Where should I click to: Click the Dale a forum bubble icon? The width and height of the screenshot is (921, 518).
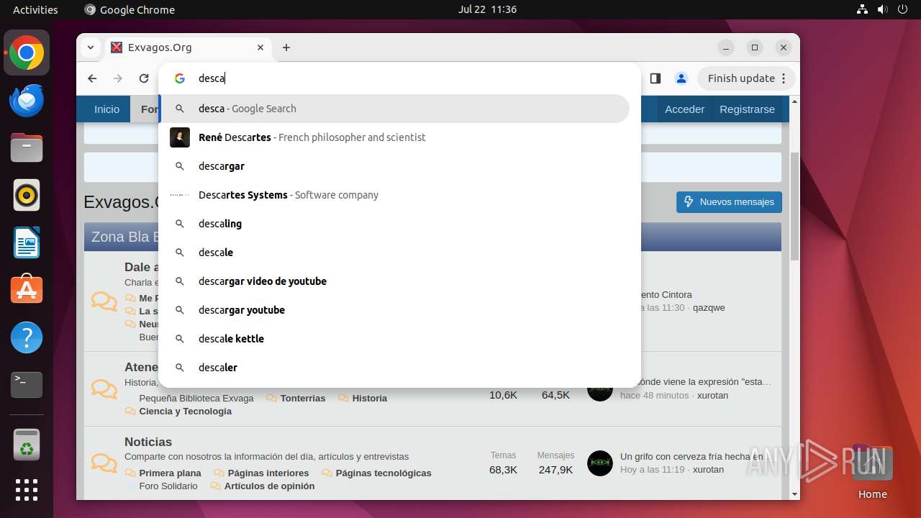pyautogui.click(x=104, y=301)
